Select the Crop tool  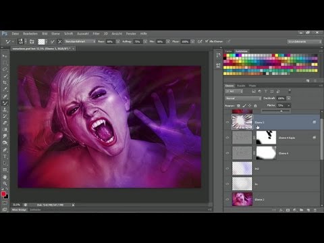[5, 82]
